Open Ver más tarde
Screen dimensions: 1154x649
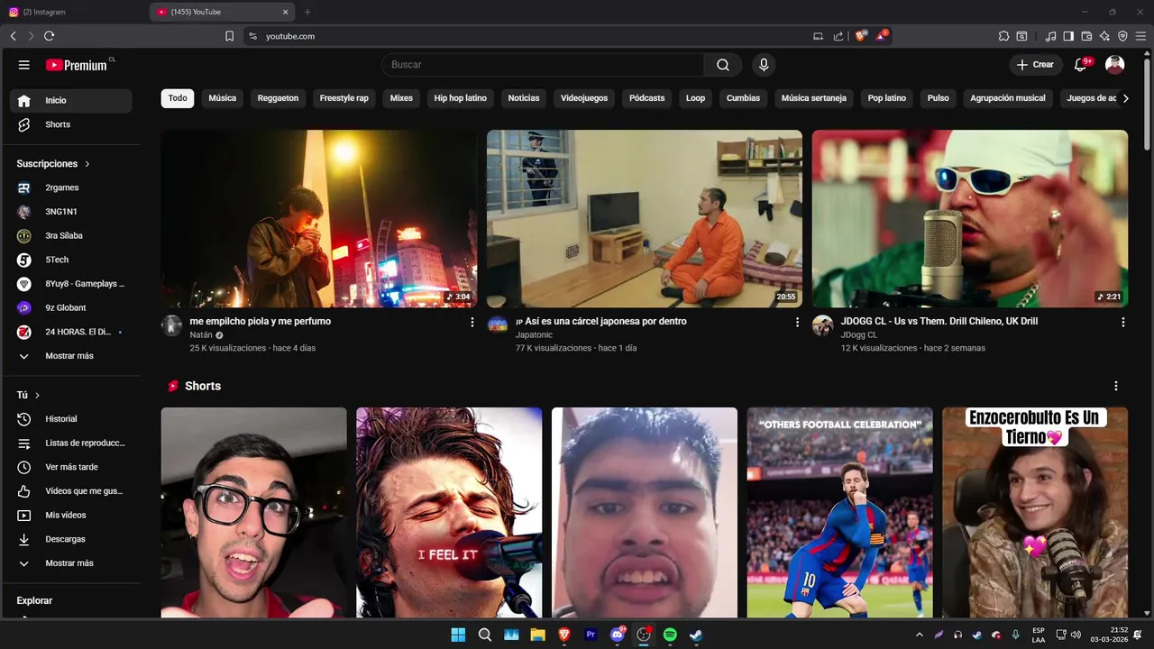click(x=71, y=467)
